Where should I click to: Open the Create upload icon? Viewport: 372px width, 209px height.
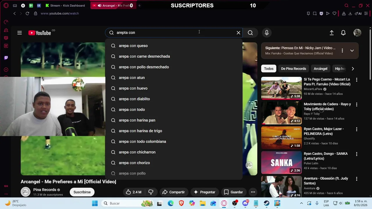coord(332,33)
